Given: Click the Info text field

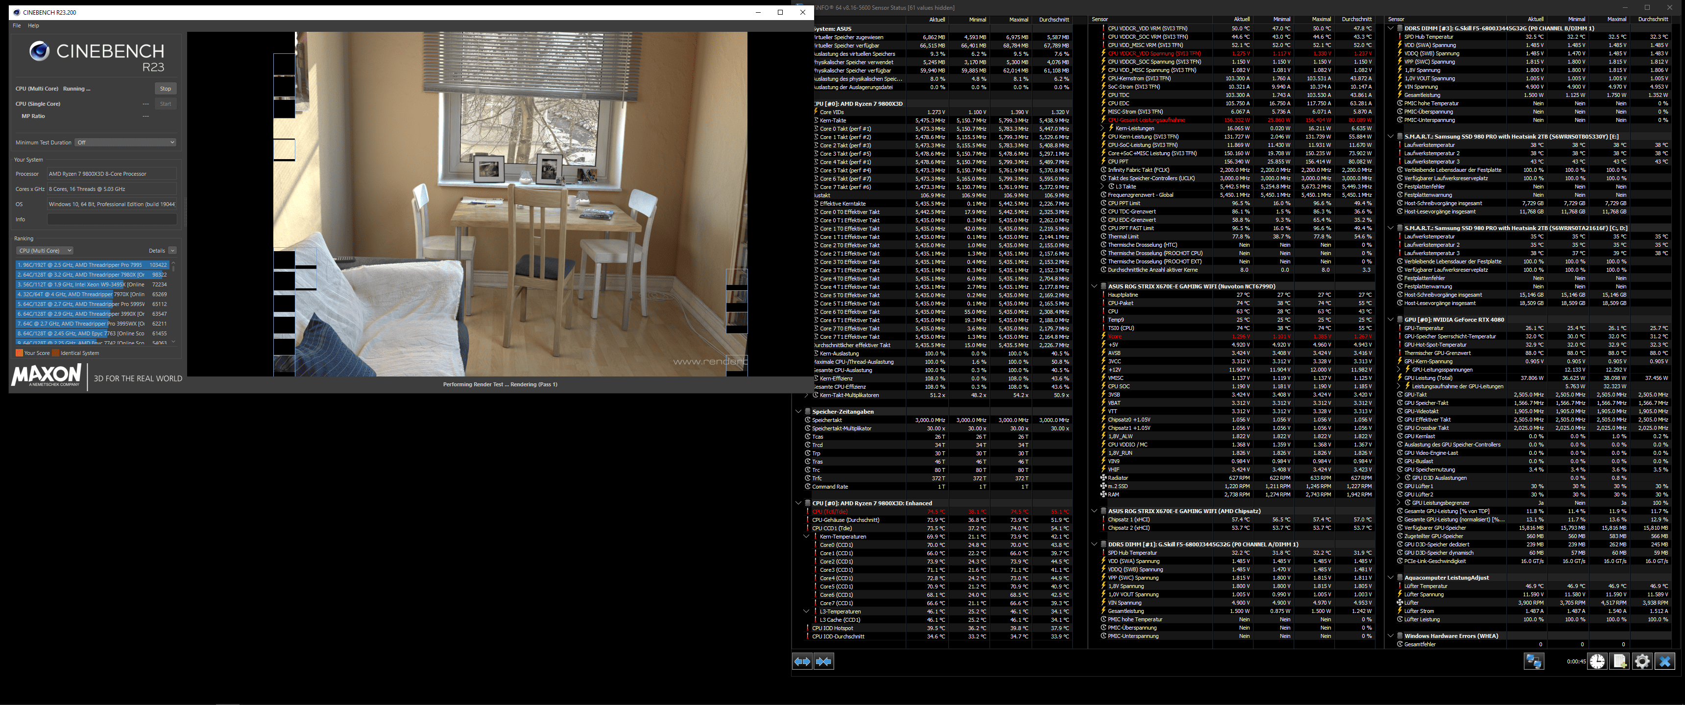Looking at the screenshot, I should click(111, 219).
